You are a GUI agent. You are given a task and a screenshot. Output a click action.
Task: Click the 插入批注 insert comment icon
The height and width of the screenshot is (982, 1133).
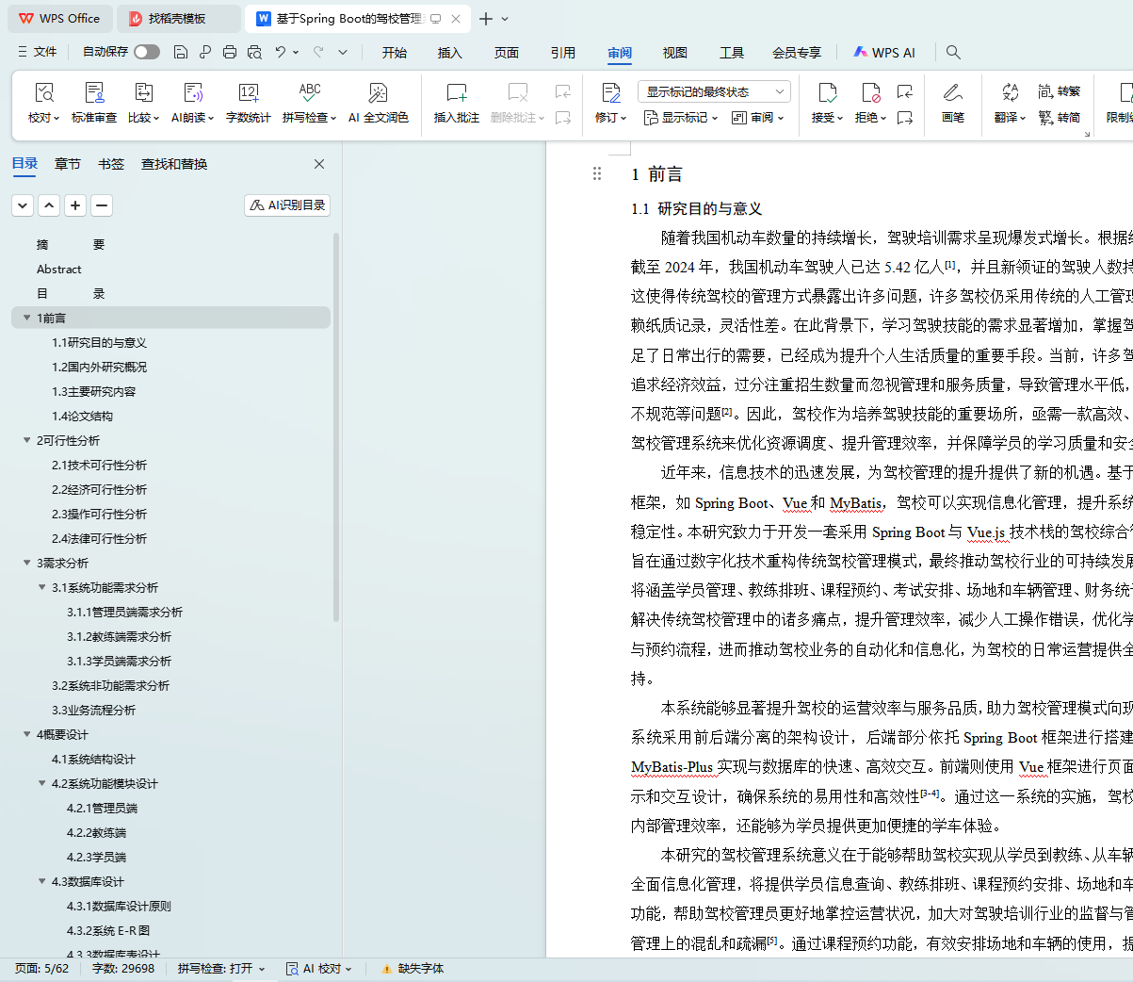click(x=456, y=93)
